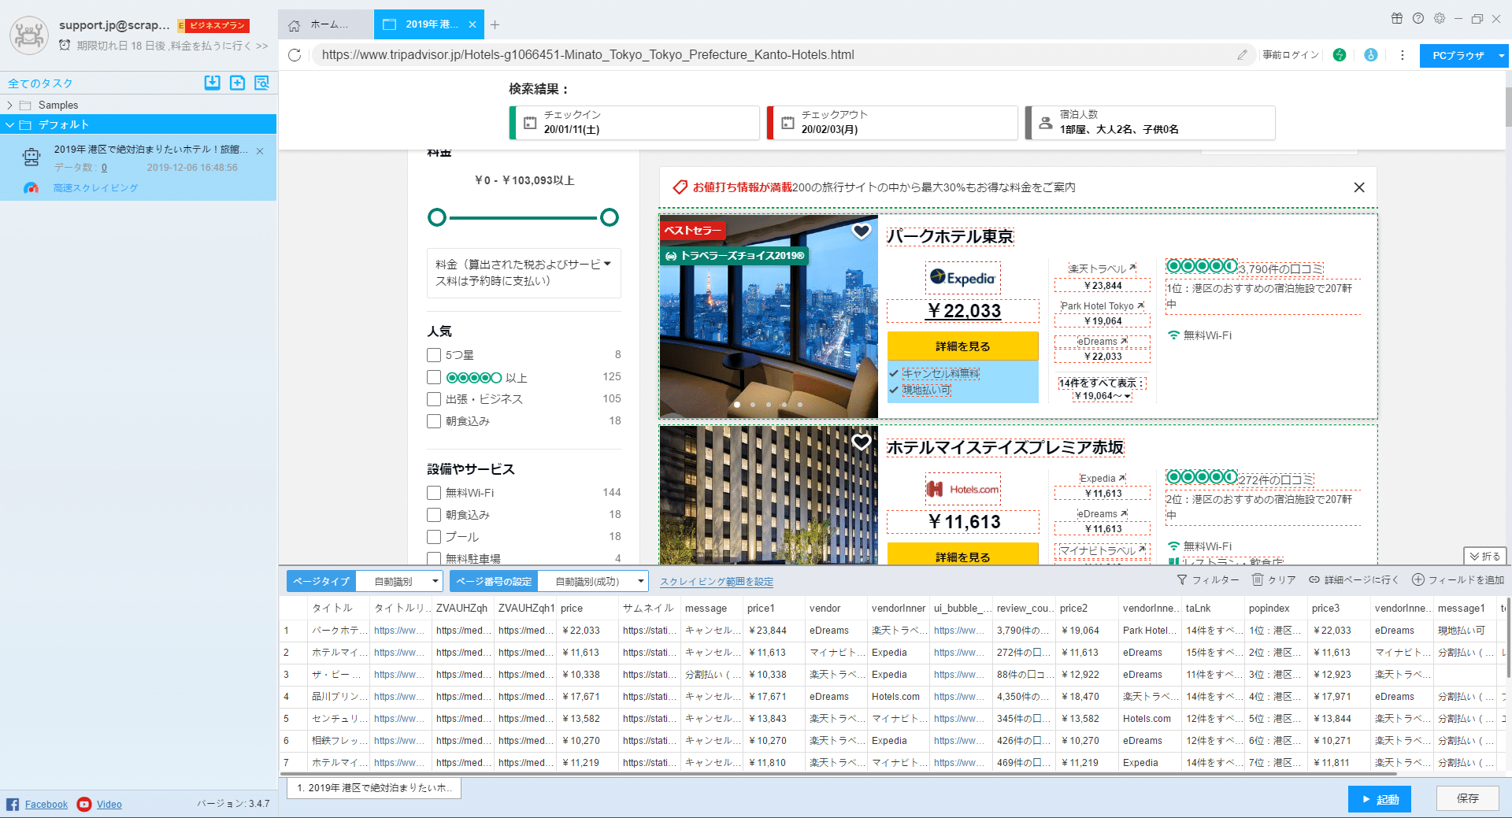This screenshot has height=818, width=1512.
Task: Click the 詳細ページに行く link icon button
Action: [1354, 580]
